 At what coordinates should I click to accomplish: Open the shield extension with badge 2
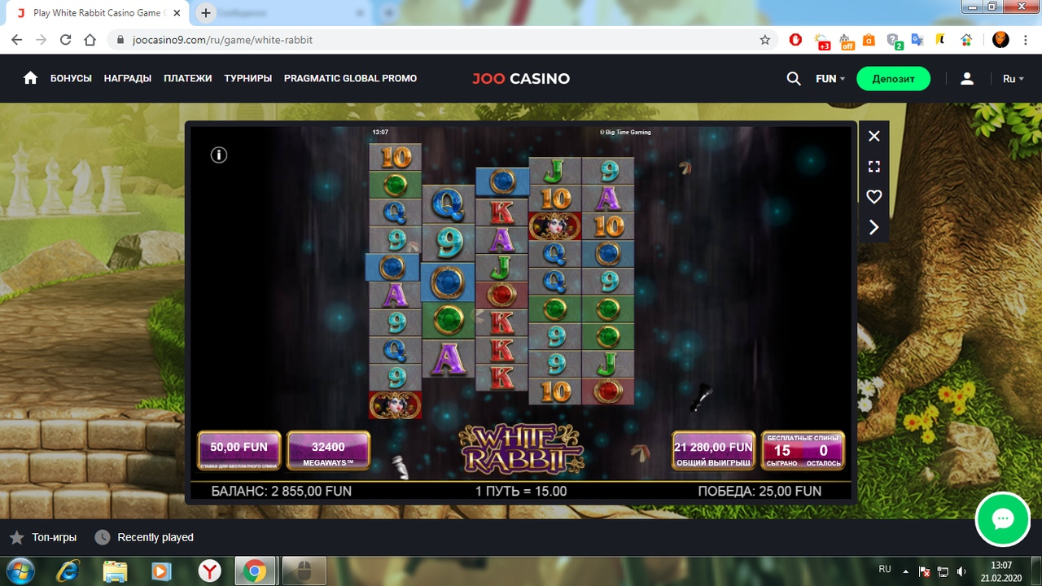coord(894,40)
